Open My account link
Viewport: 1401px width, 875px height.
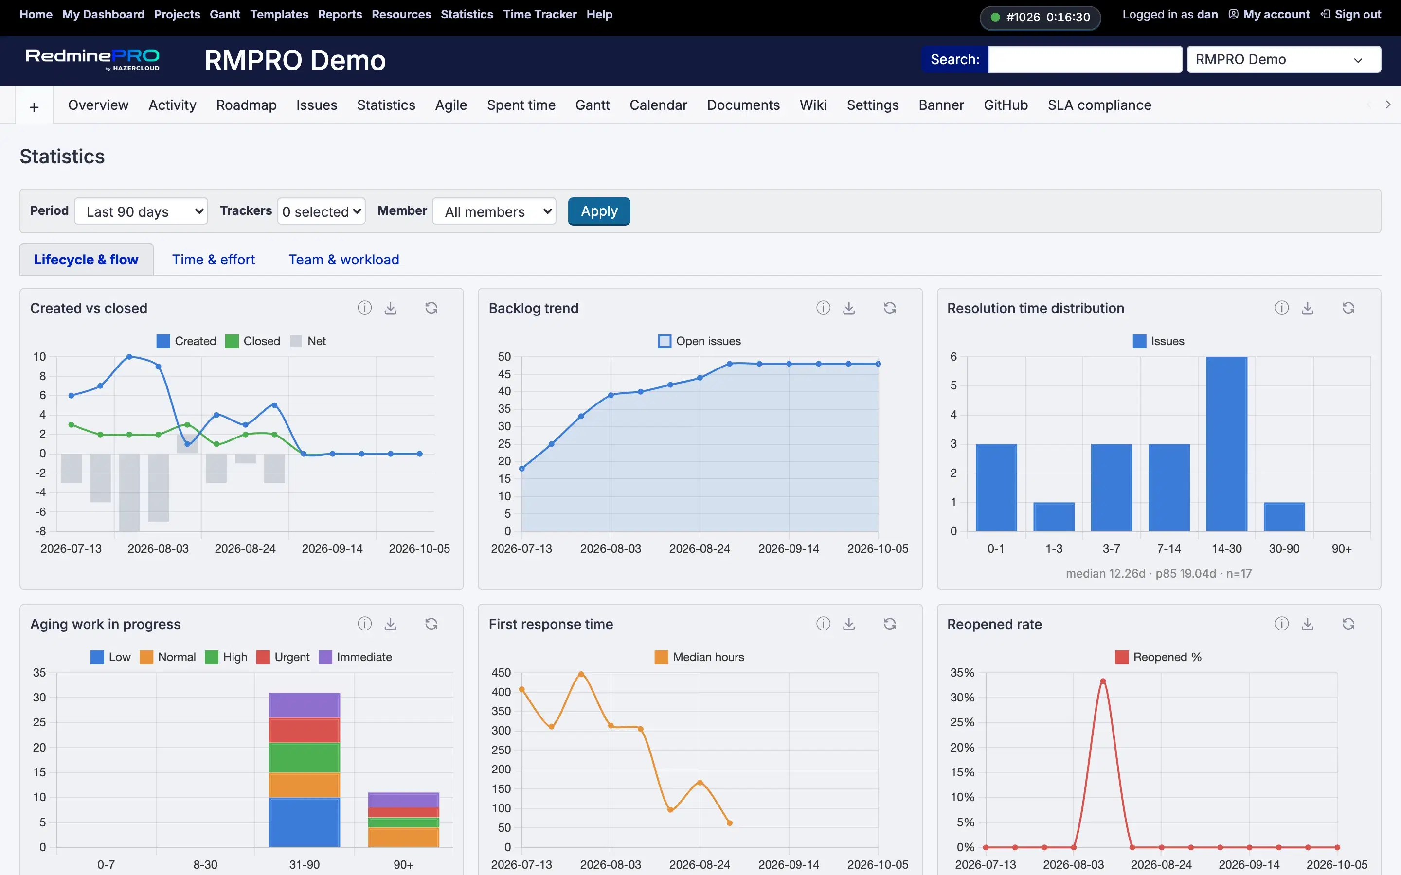pyautogui.click(x=1269, y=15)
